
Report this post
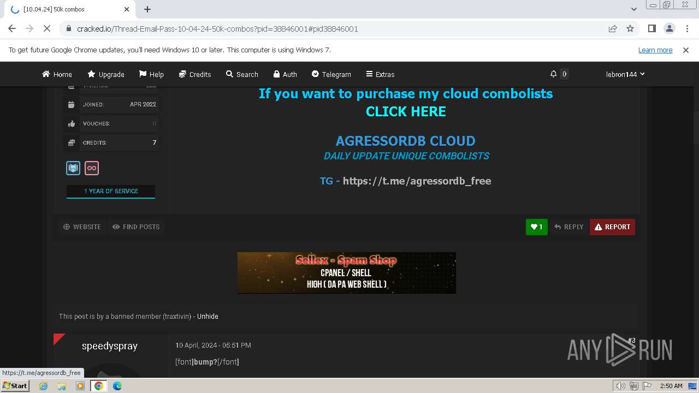(x=612, y=227)
